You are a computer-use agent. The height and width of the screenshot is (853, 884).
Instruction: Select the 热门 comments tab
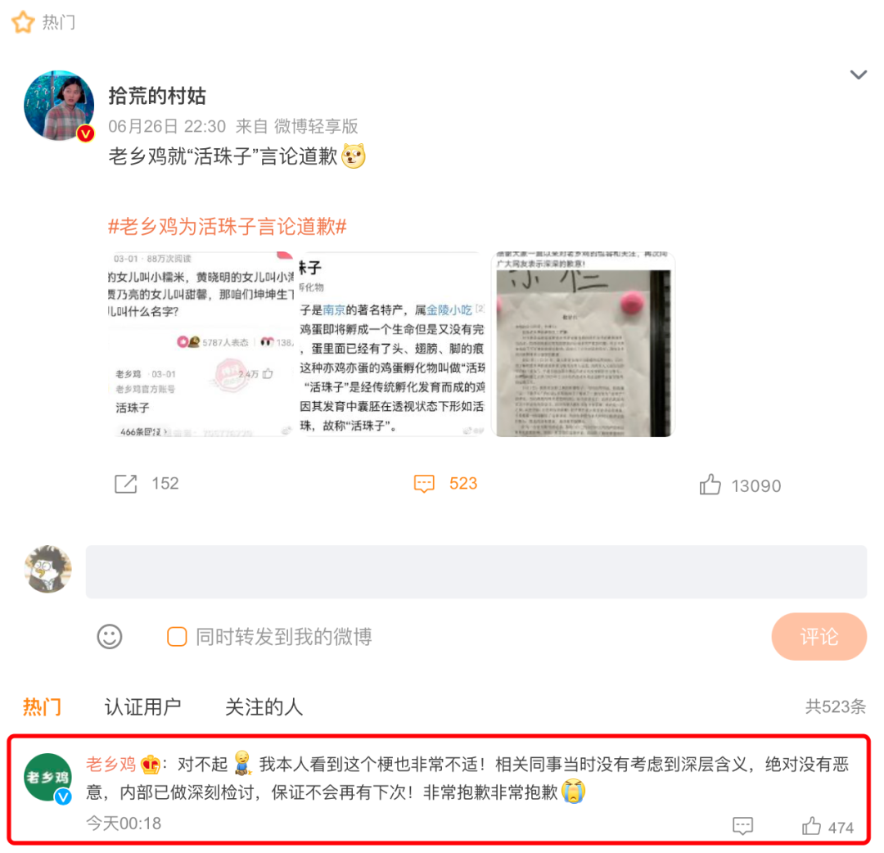pos(42,707)
